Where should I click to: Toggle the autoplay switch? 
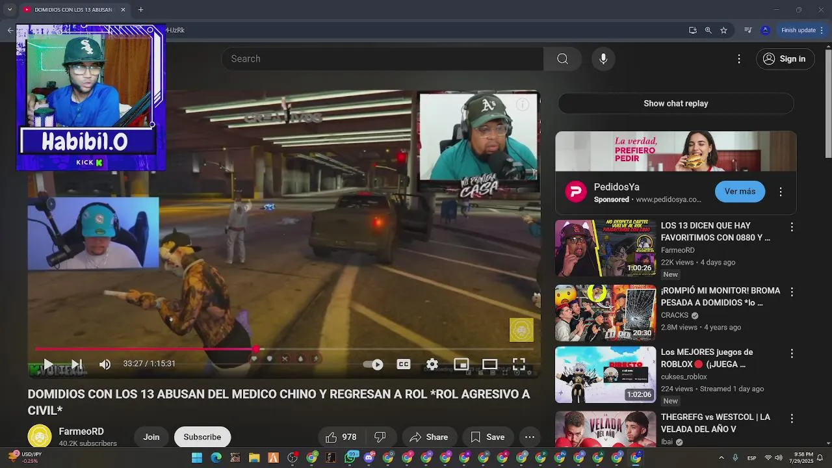373,365
